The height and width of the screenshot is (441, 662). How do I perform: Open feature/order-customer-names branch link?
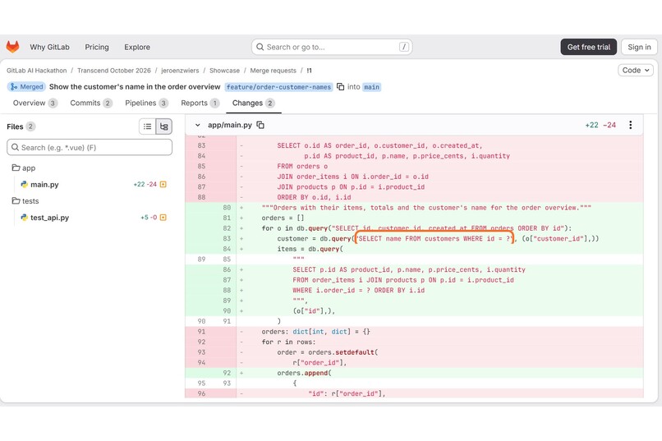tap(278, 87)
